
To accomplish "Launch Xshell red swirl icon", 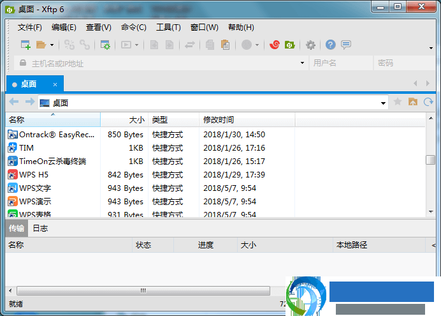I will [275, 45].
